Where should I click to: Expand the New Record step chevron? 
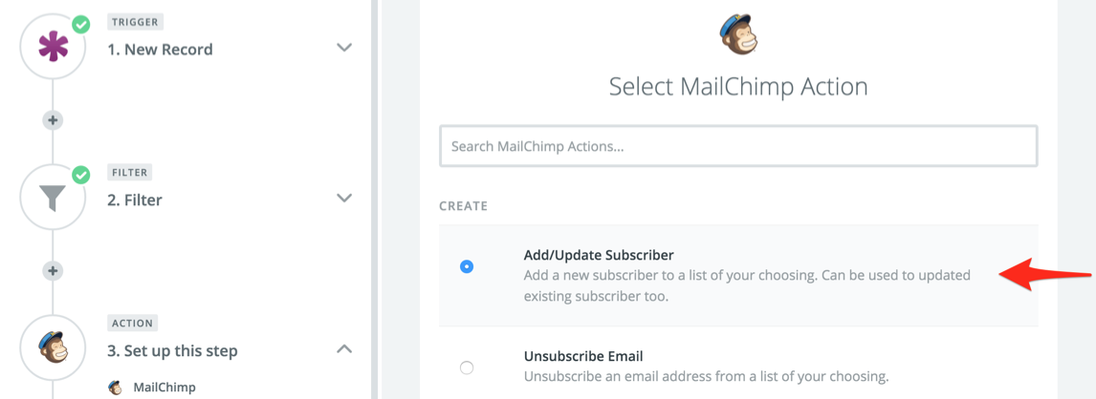pos(344,48)
